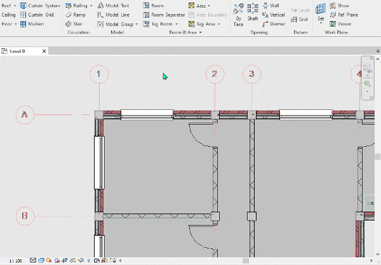
Task: Start the Stair tool
Action: point(74,24)
